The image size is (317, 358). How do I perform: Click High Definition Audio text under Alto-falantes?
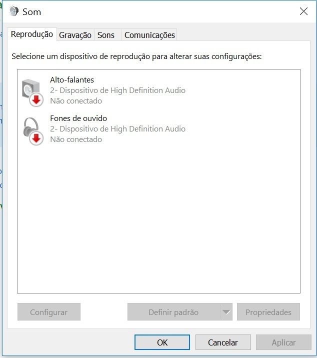pos(148,90)
